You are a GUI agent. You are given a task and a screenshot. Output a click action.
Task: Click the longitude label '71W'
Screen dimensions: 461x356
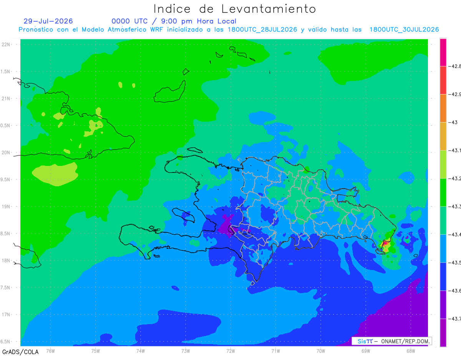[275, 351]
